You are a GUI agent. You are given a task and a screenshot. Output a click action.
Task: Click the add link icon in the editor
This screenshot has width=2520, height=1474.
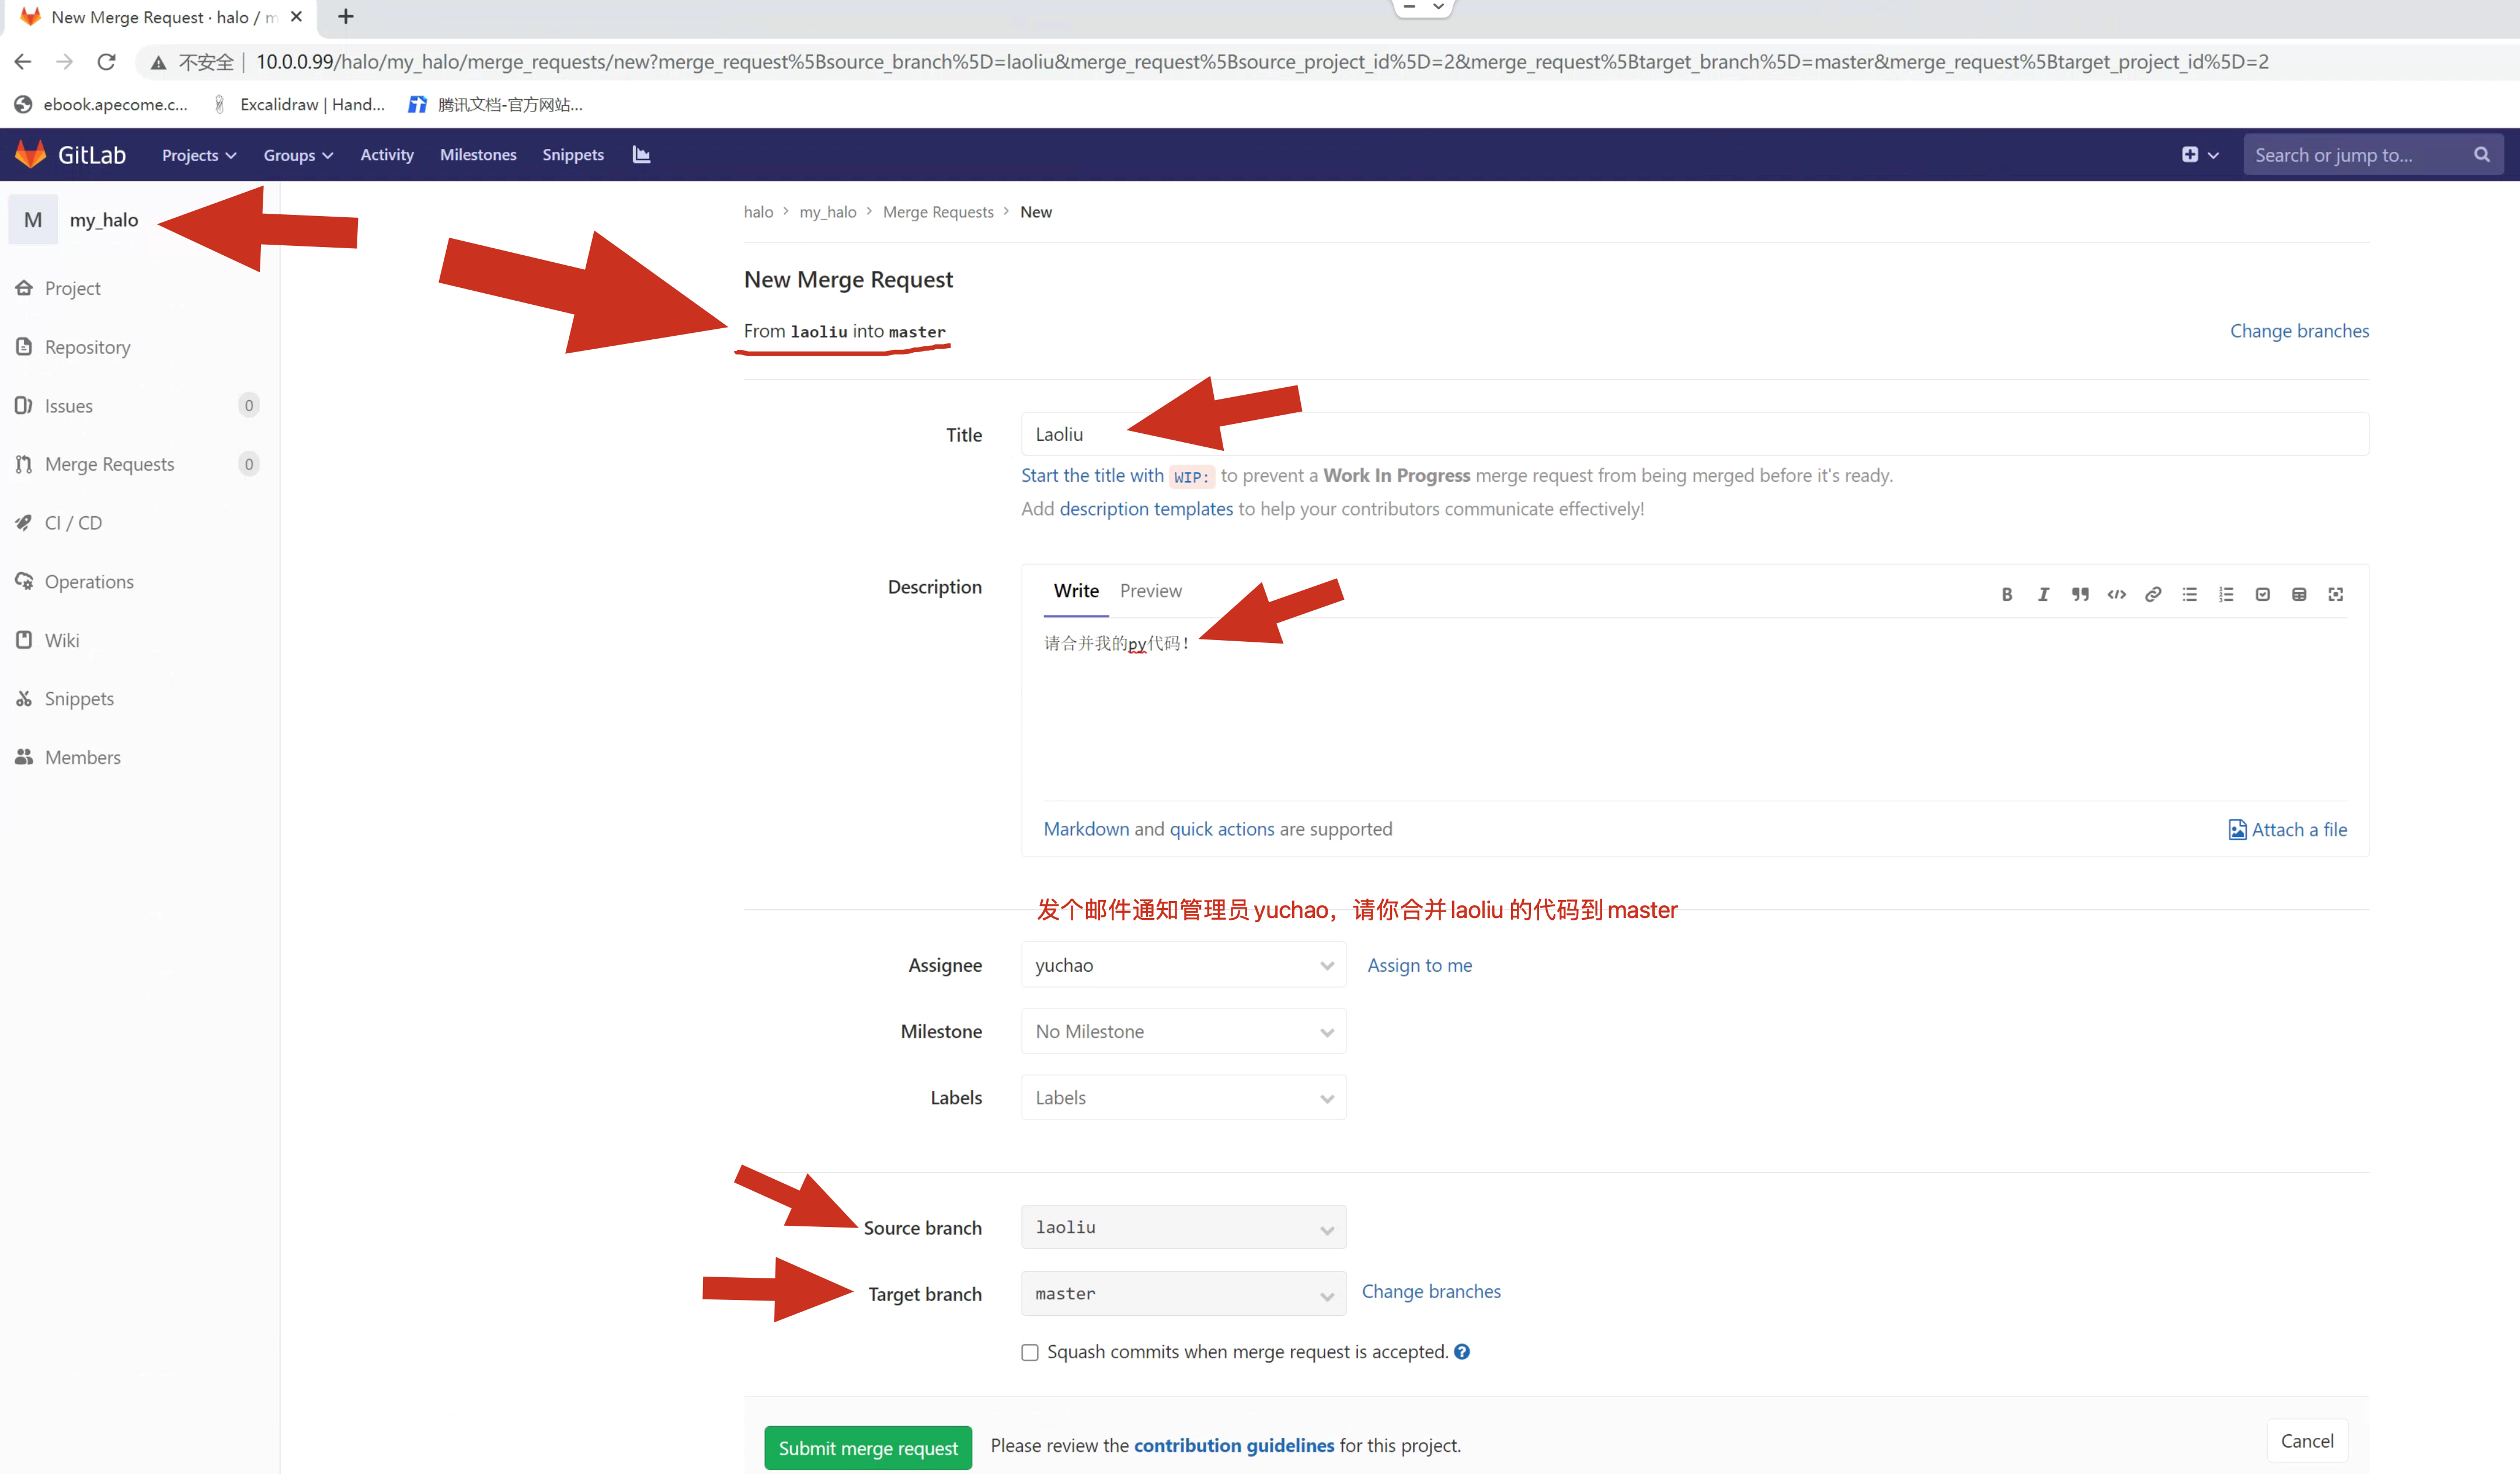[2153, 594]
